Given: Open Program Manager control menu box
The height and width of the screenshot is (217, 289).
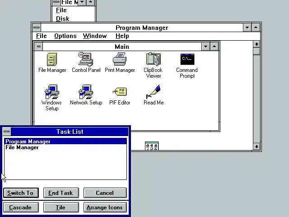Looking at the screenshot, I should point(37,28).
